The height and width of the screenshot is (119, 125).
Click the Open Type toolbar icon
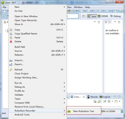pyautogui.click(x=69, y=11)
